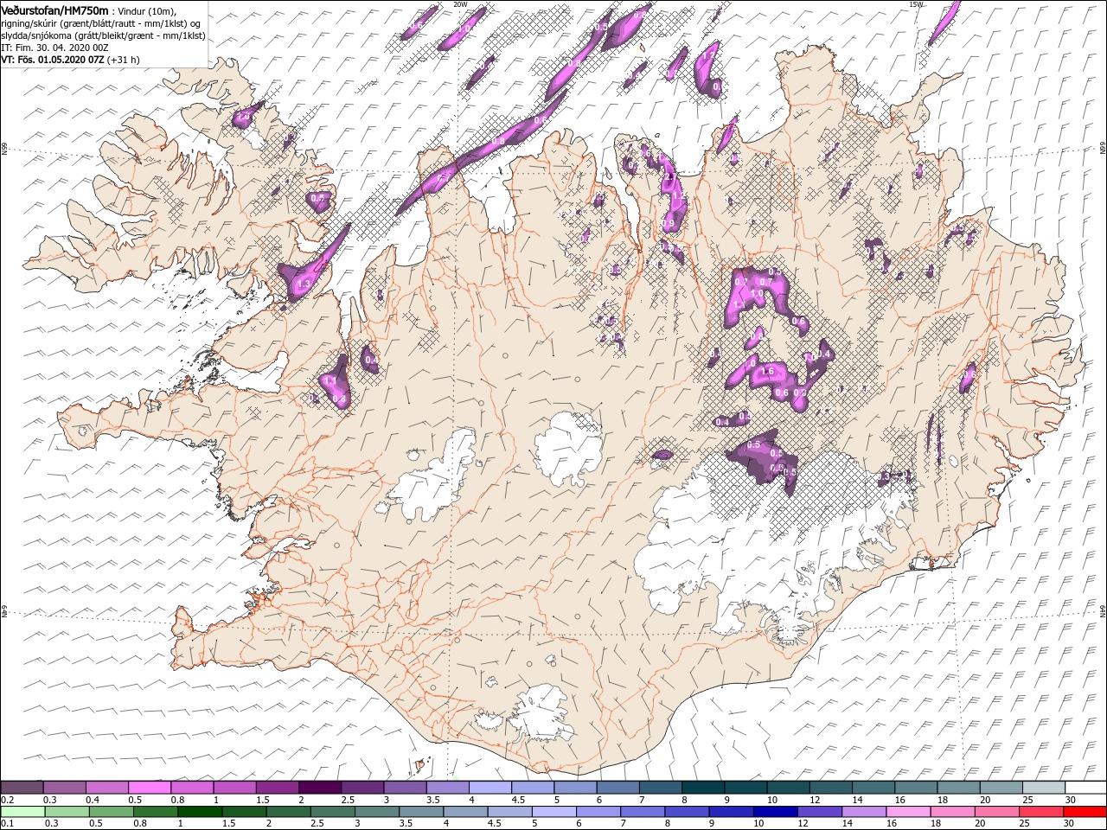1107x830 pixels.
Task: Pick the 3–3.5 grey-green rain swatch
Action: (x=377, y=812)
